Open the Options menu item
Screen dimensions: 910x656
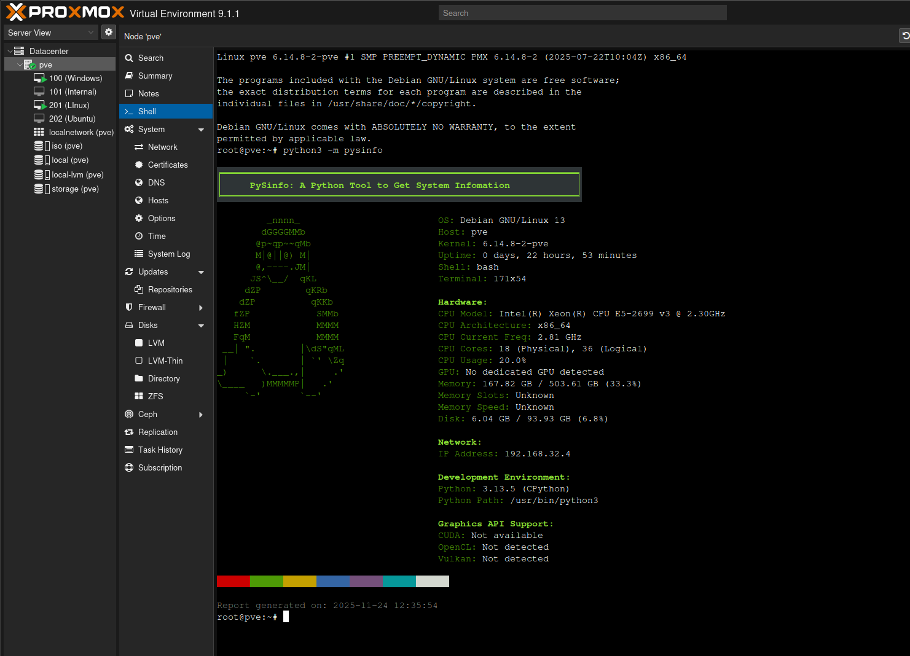(166, 218)
